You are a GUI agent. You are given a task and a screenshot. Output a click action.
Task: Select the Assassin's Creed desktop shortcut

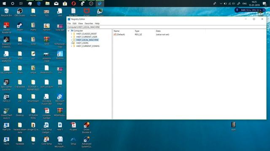coord(7,42)
